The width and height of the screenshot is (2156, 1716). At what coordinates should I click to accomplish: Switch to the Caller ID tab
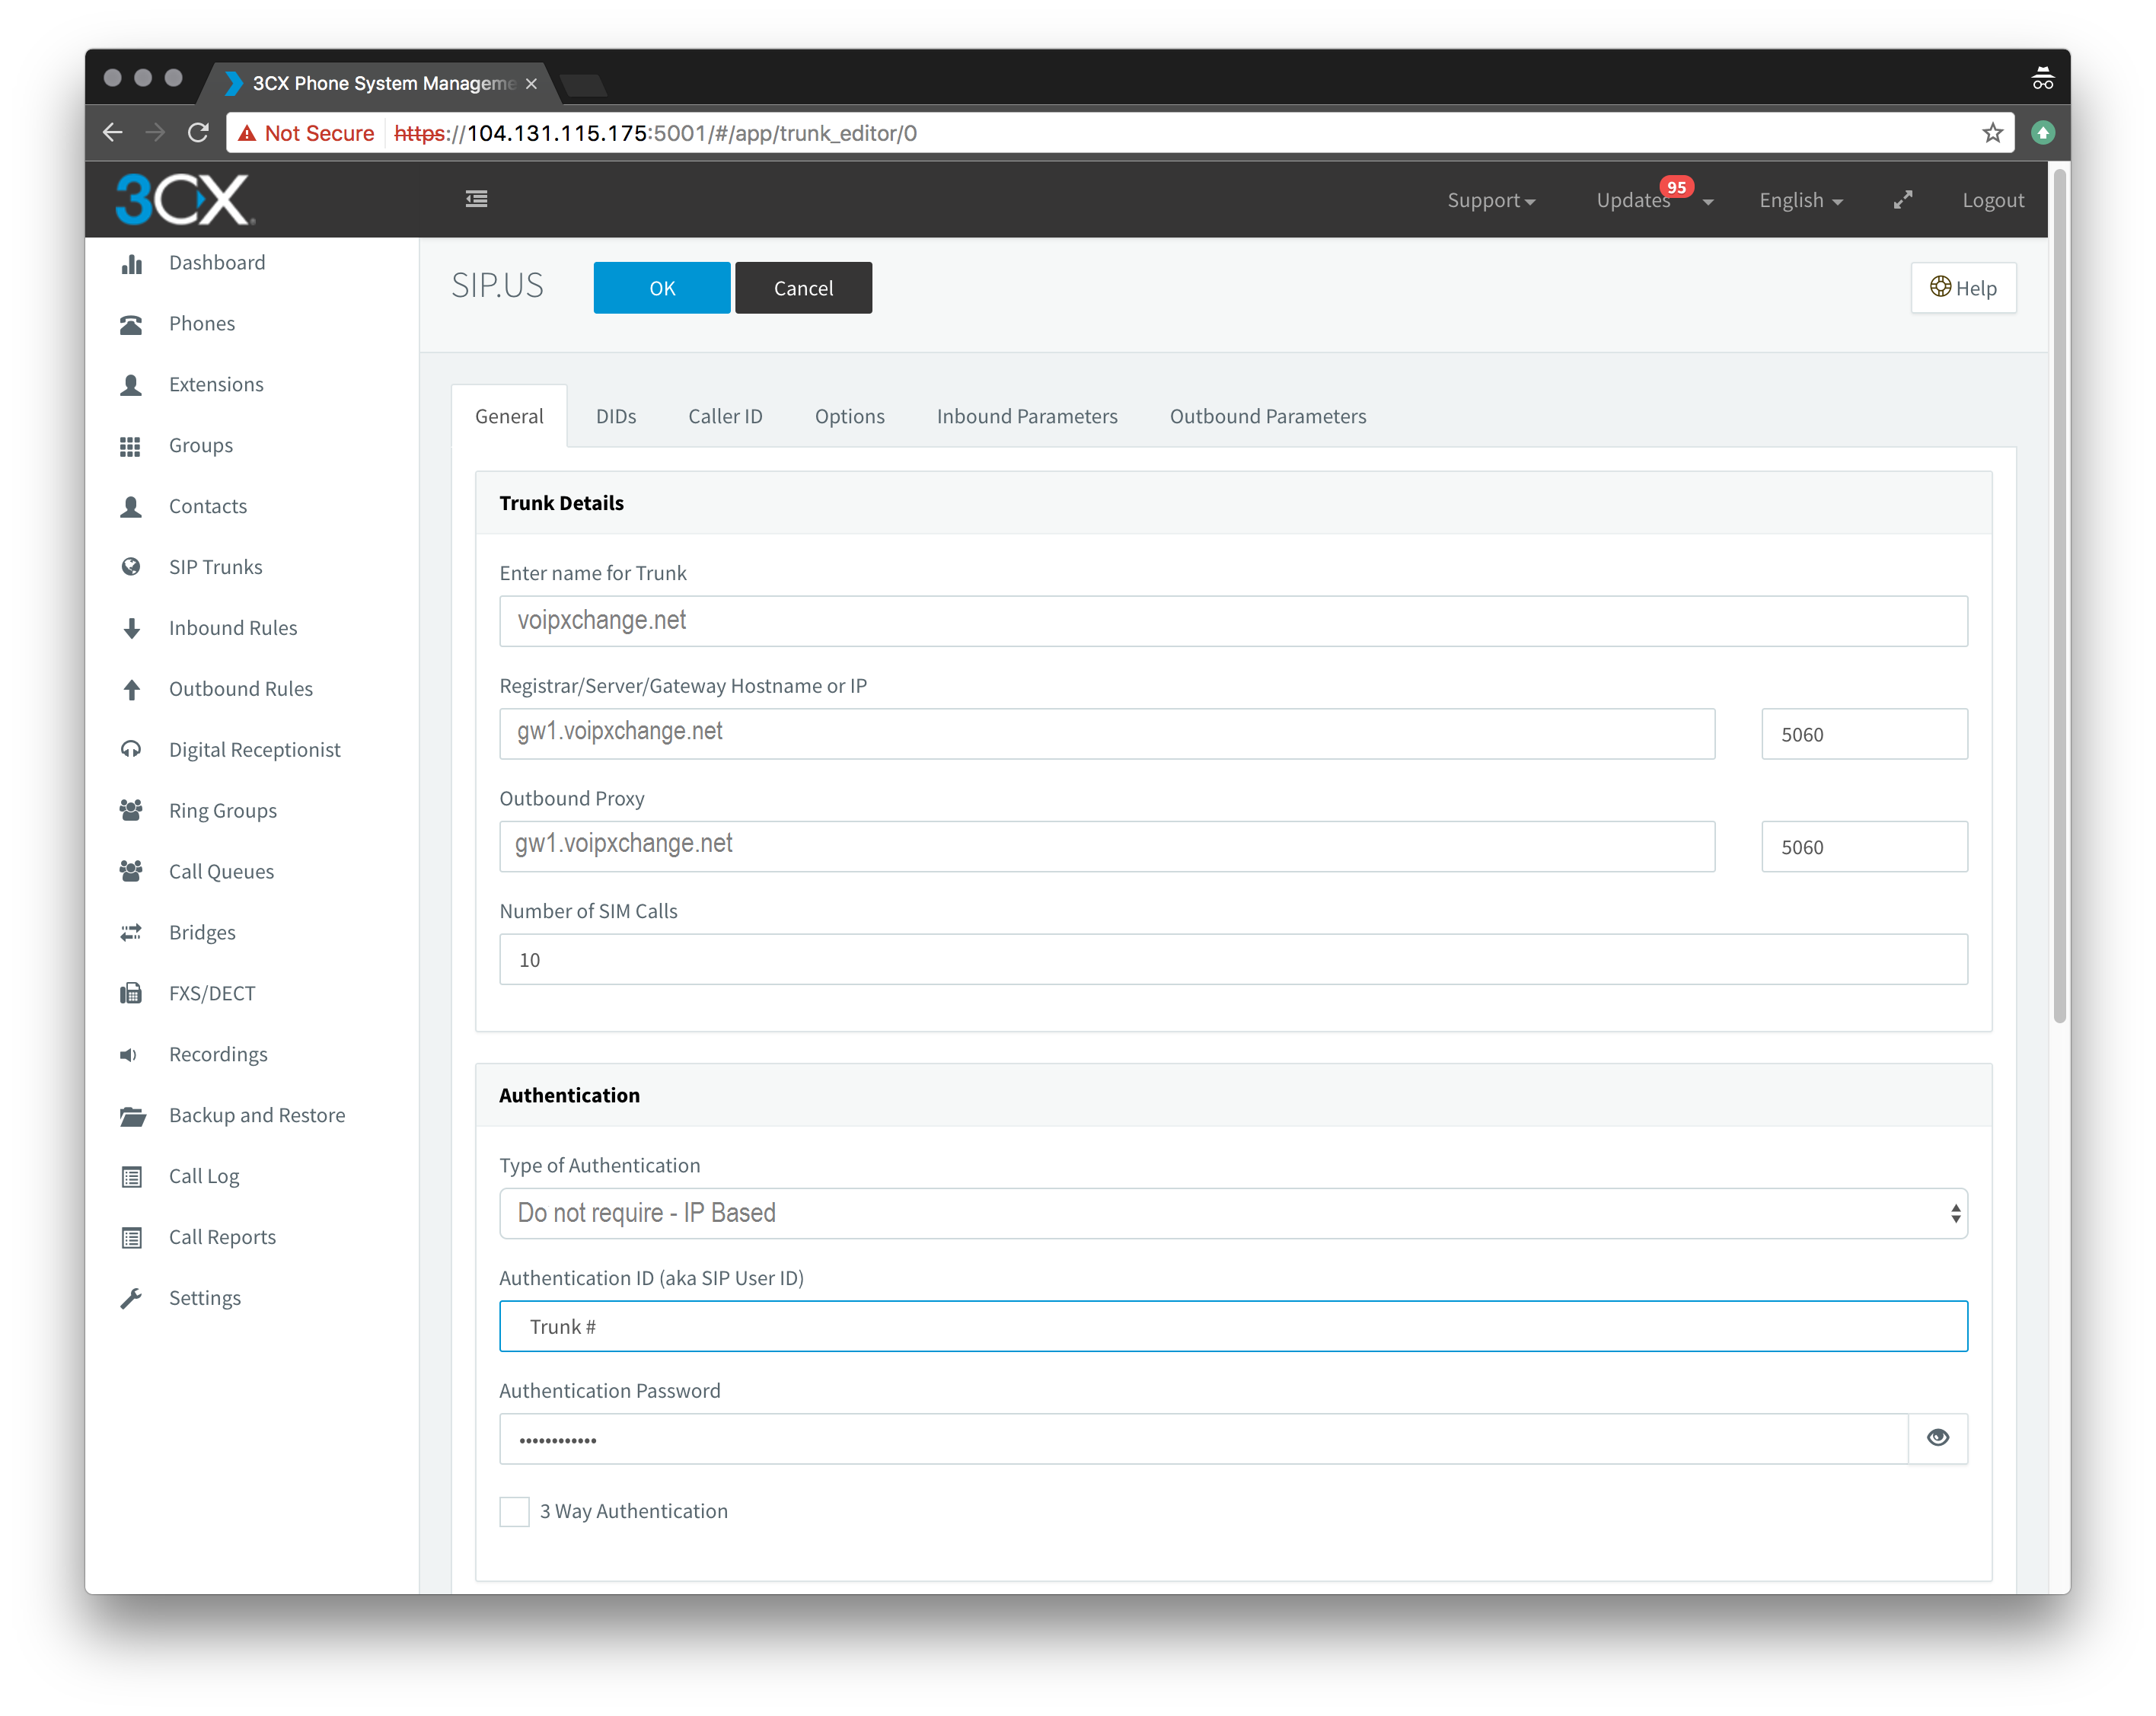click(725, 416)
